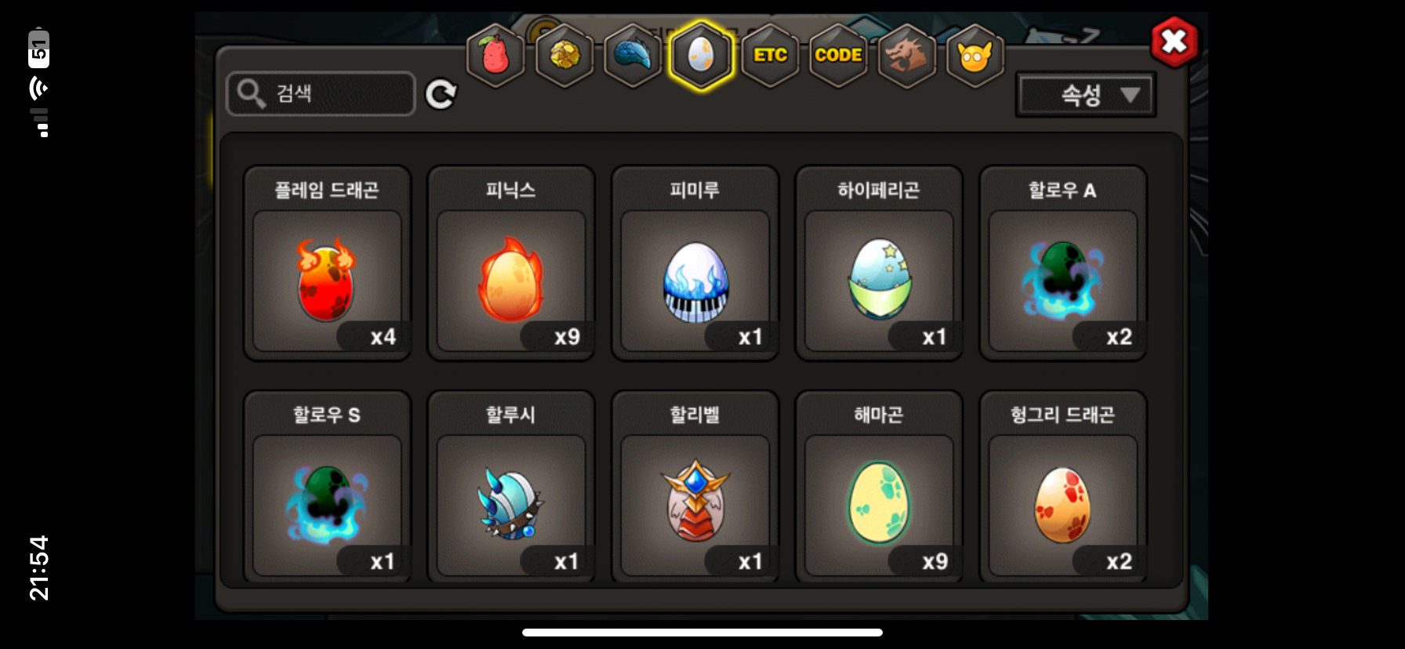The width and height of the screenshot is (1405, 649).
Task: Choose the 할루시 spiked helmet egg
Action: pos(511,488)
